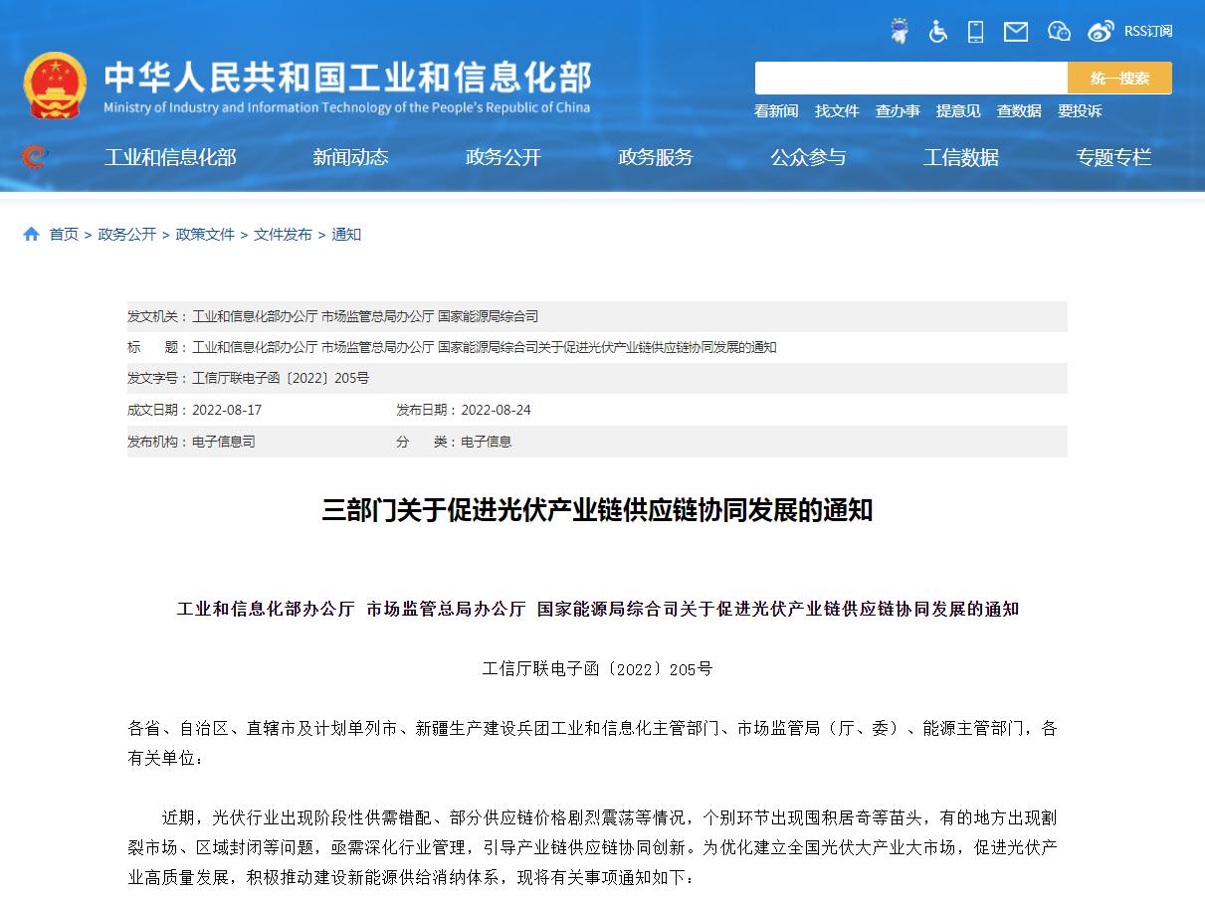The height and width of the screenshot is (901, 1205).
Task: Click the 统一搜索 search button
Action: (x=1119, y=78)
